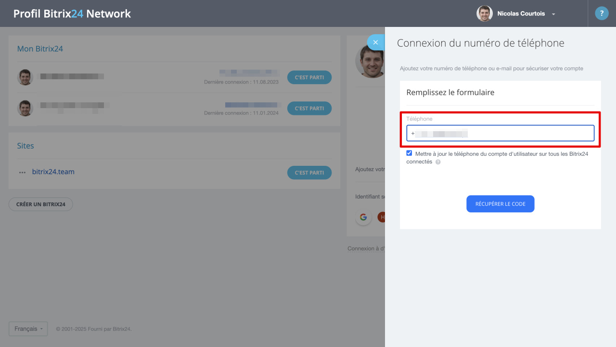The height and width of the screenshot is (347, 616).
Task: Open the Nicolas Courtois user menu arrow
Action: click(553, 14)
